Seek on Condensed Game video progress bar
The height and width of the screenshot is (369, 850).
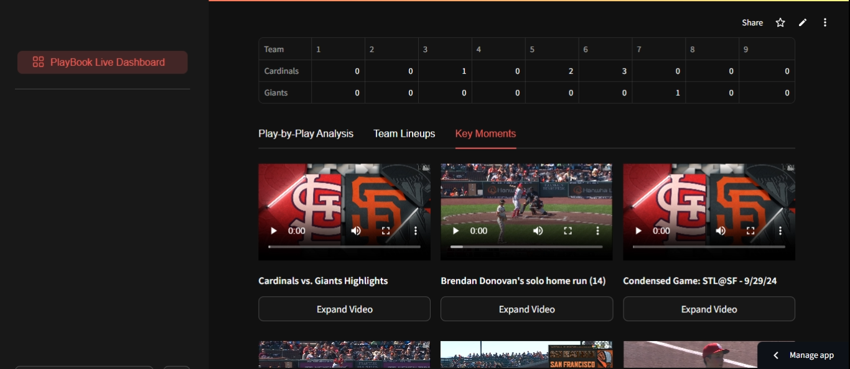[x=709, y=247]
